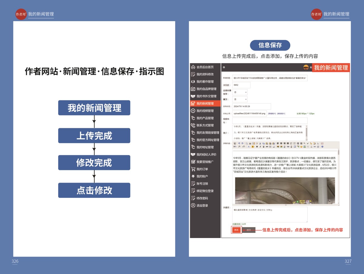Click the user avatar in header bar
The height and width of the screenshot is (274, 364).
click(306, 67)
